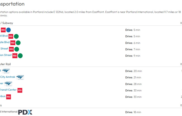The width and height of the screenshot is (182, 116).
Task: Click the blue line circle in Subway list
Action: pos(8,30)
